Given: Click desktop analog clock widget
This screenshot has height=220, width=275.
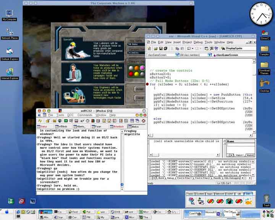Looking at the screenshot, I should [x=261, y=14].
